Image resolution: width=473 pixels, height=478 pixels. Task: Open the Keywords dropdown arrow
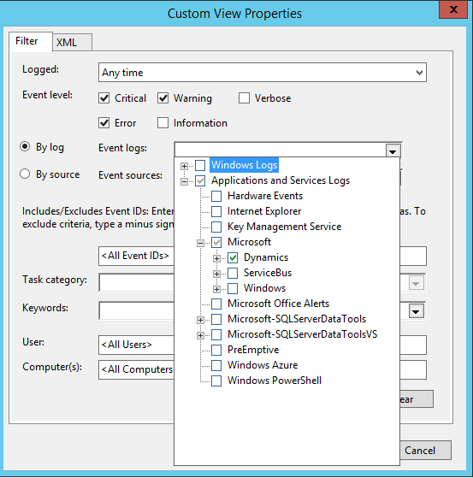416,311
